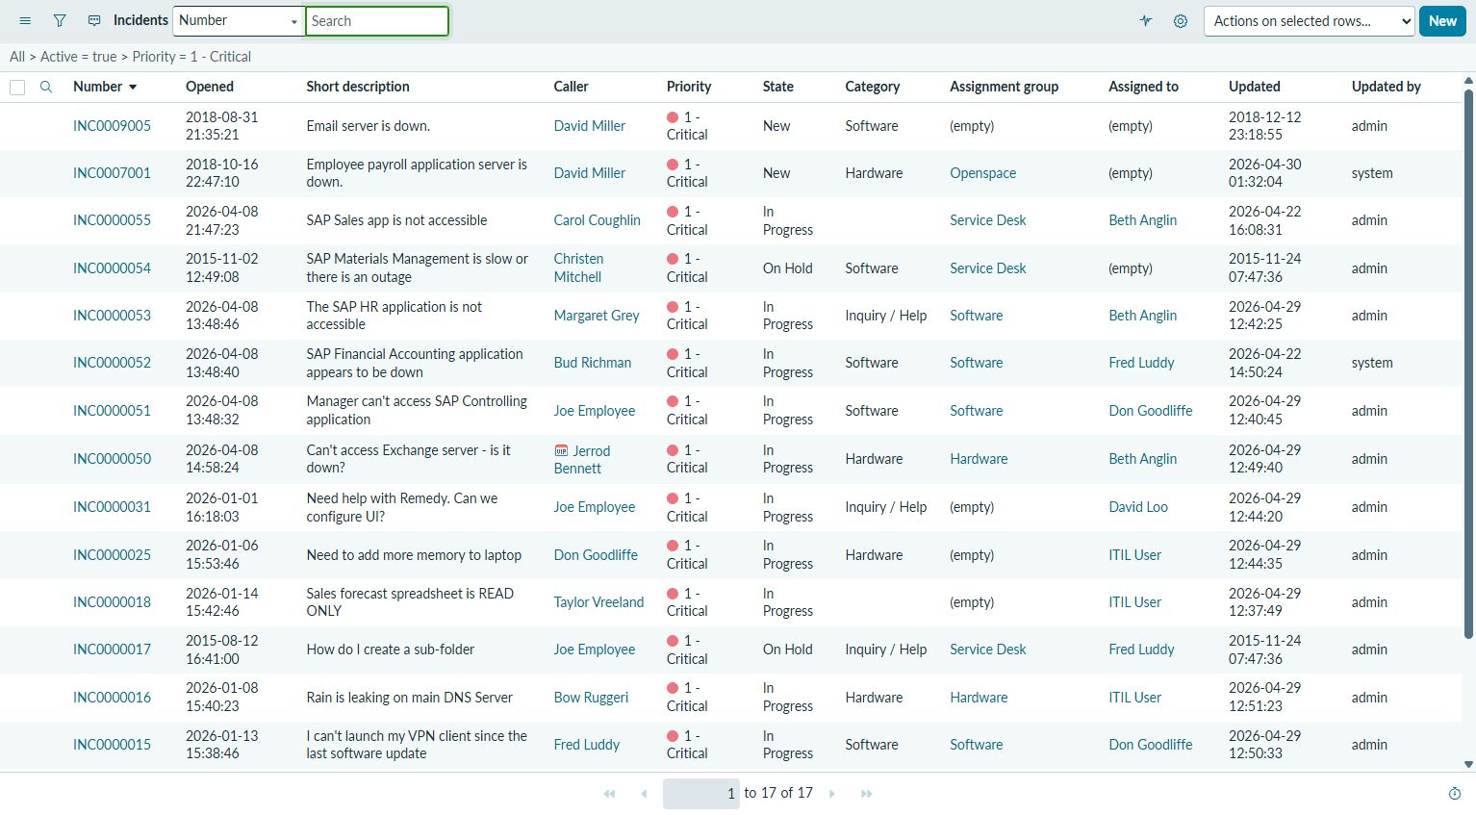
Task: Click the New button
Action: [1442, 20]
